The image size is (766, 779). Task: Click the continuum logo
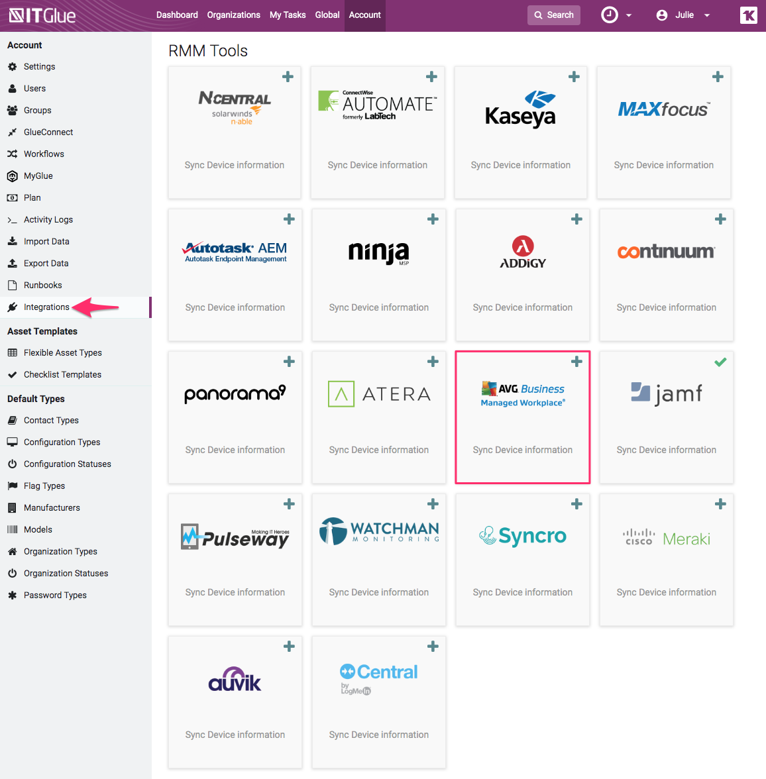pyautogui.click(x=666, y=252)
